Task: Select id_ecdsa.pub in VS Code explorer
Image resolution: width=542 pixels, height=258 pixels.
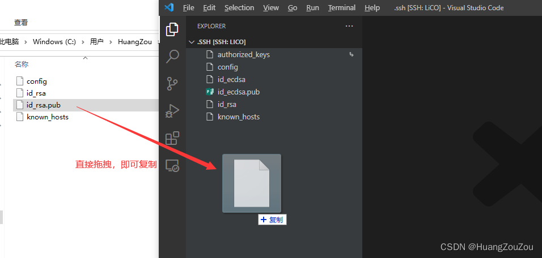Action: [274, 92]
